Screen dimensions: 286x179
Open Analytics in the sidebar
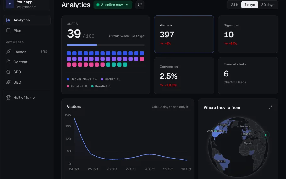(27, 20)
